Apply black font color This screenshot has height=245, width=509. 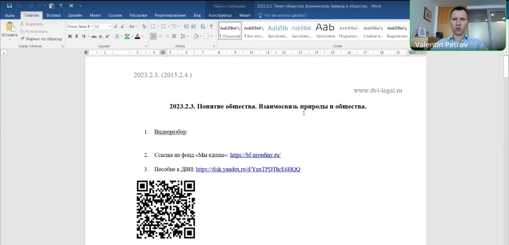137,36
